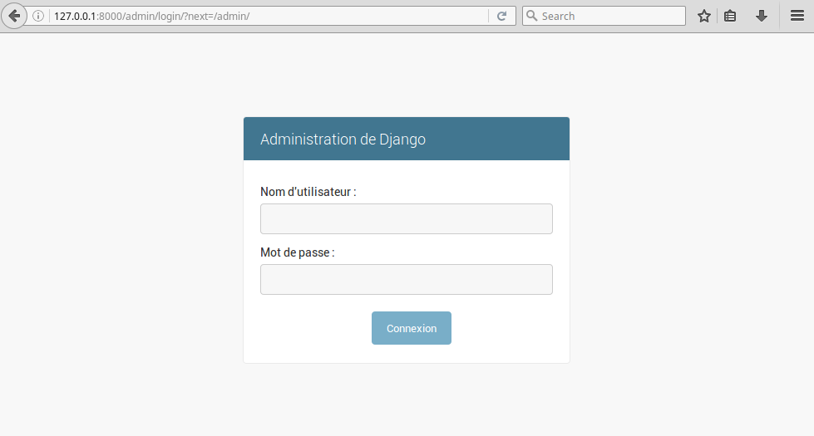
Task: Click the Nom d'utilisateur label
Action: tap(308, 192)
